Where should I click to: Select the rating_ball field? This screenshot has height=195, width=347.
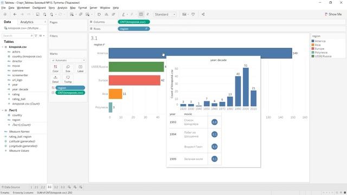click(18, 99)
